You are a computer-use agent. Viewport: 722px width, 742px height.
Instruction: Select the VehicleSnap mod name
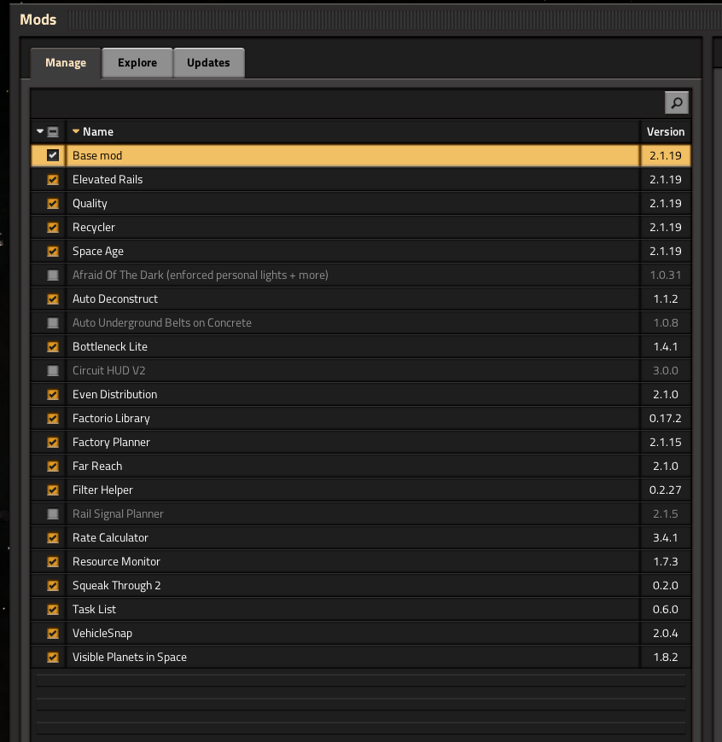point(102,634)
